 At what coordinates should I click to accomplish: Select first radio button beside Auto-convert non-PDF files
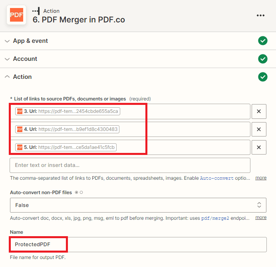(76, 193)
